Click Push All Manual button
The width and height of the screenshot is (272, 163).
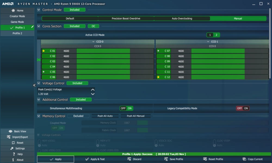[x=136, y=116]
